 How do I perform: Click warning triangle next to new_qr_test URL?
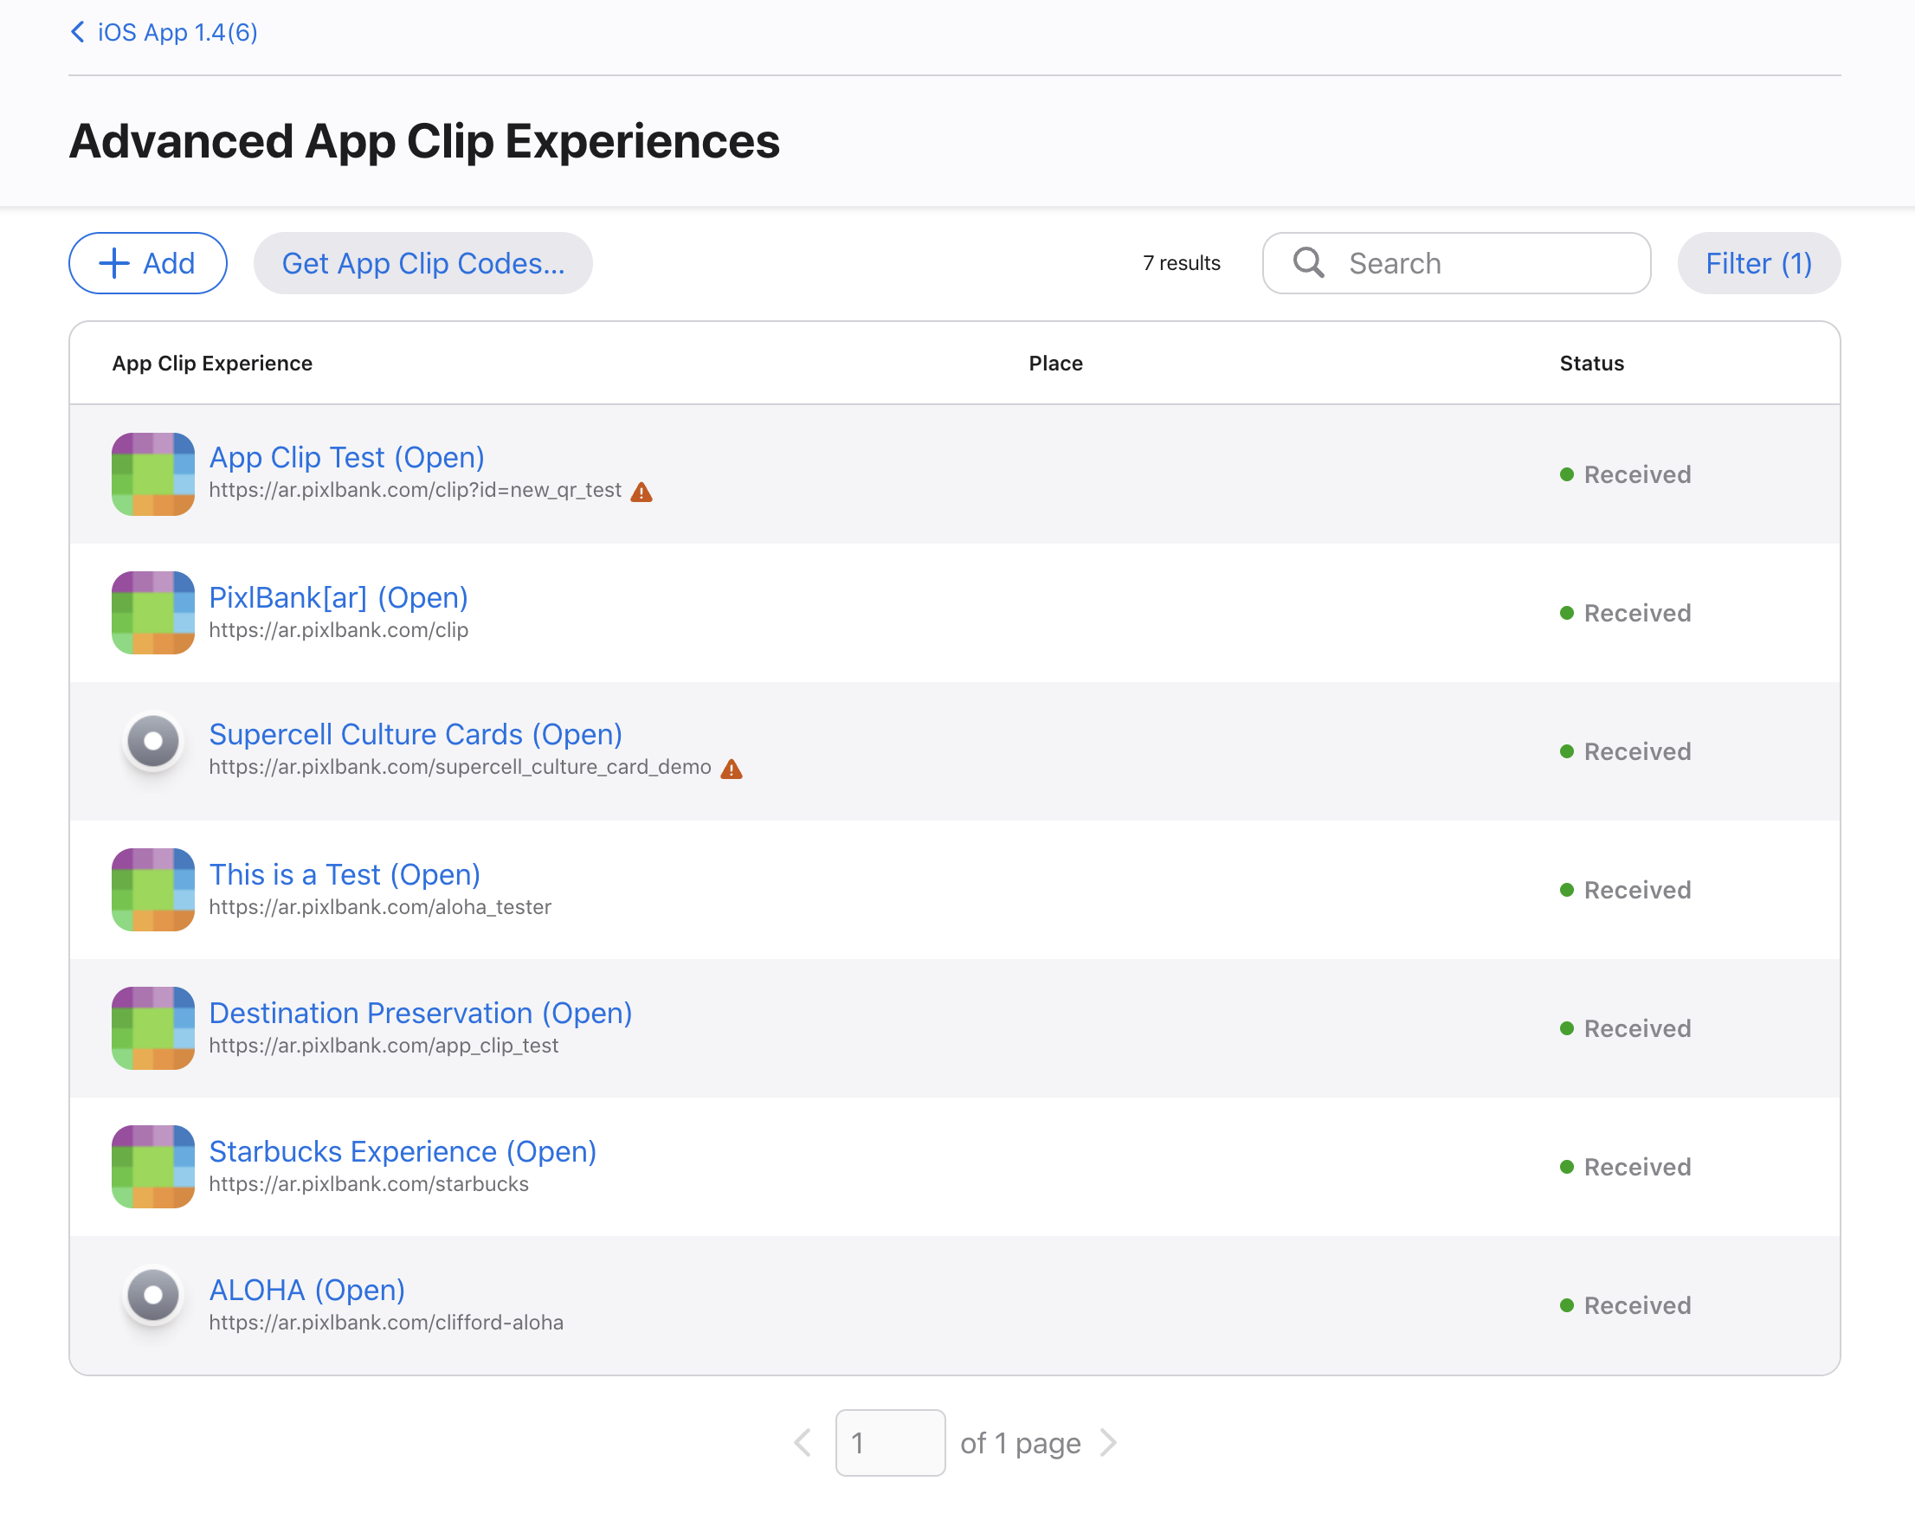(642, 492)
